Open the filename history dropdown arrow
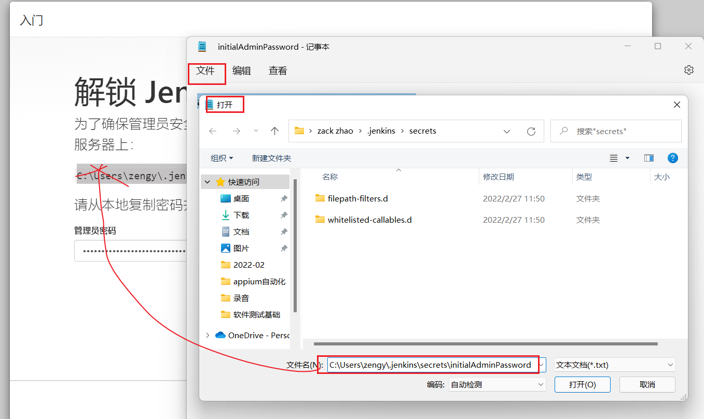This screenshot has height=419, width=704. pos(542,365)
